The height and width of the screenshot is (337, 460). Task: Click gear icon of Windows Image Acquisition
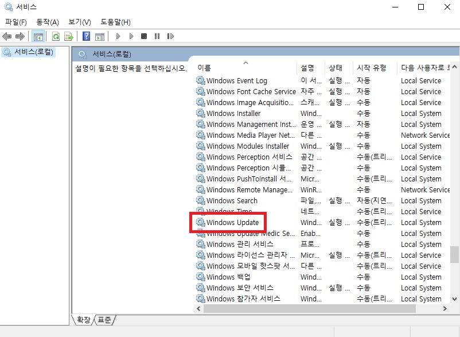point(201,102)
